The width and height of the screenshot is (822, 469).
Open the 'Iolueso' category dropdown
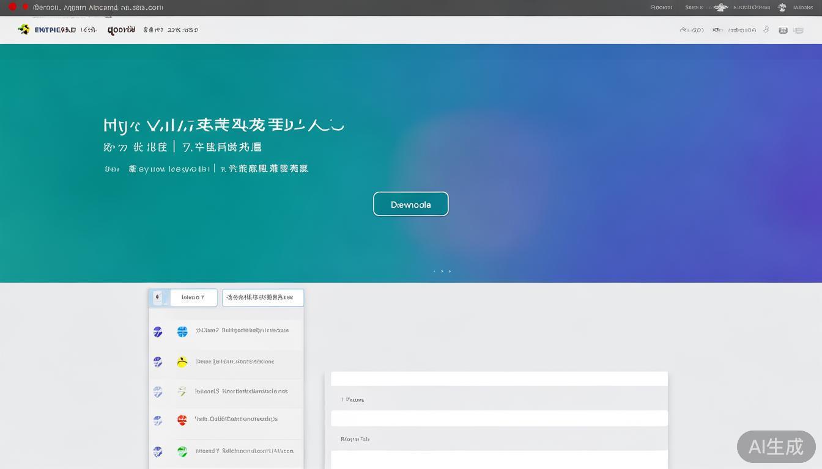coord(194,297)
